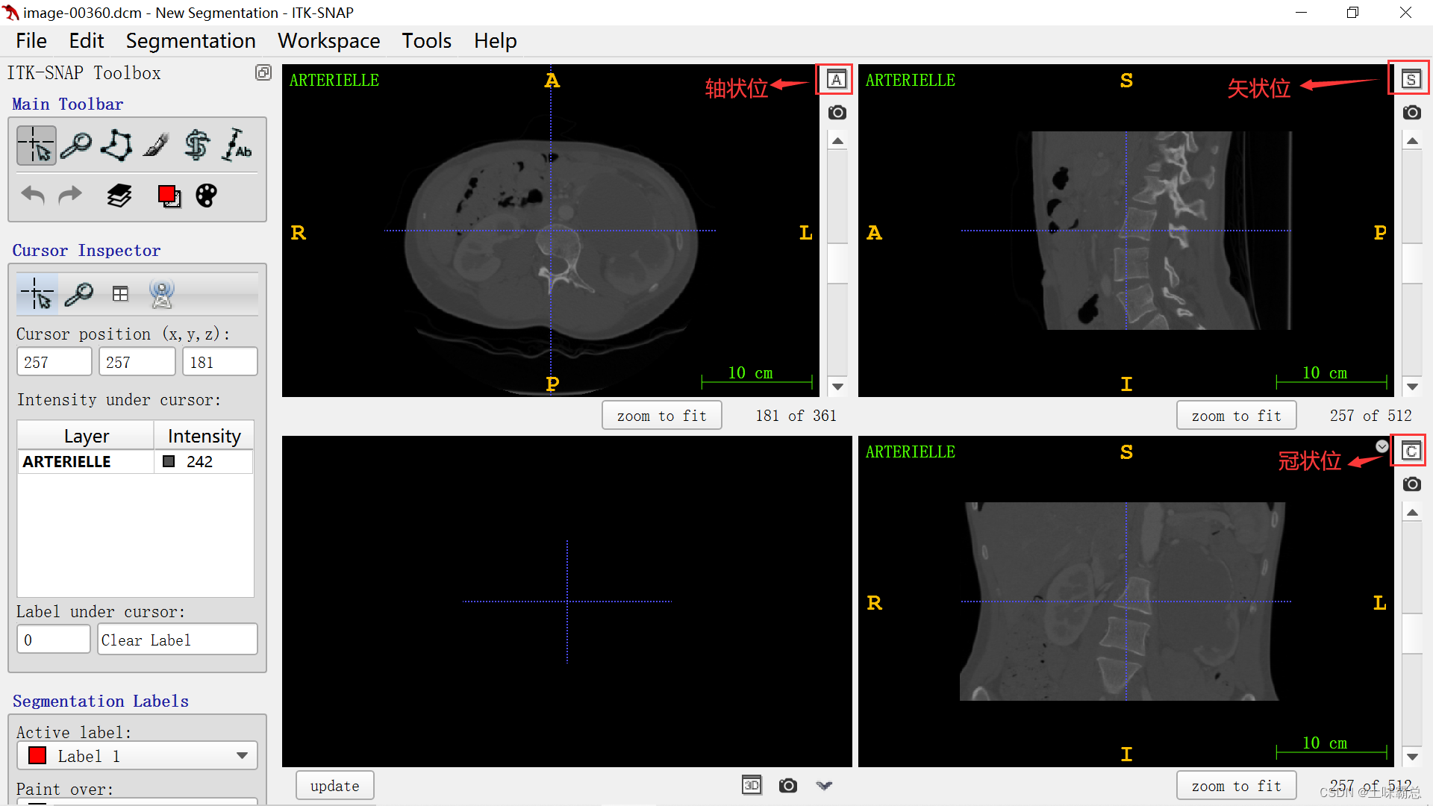Click the update button

(334, 786)
